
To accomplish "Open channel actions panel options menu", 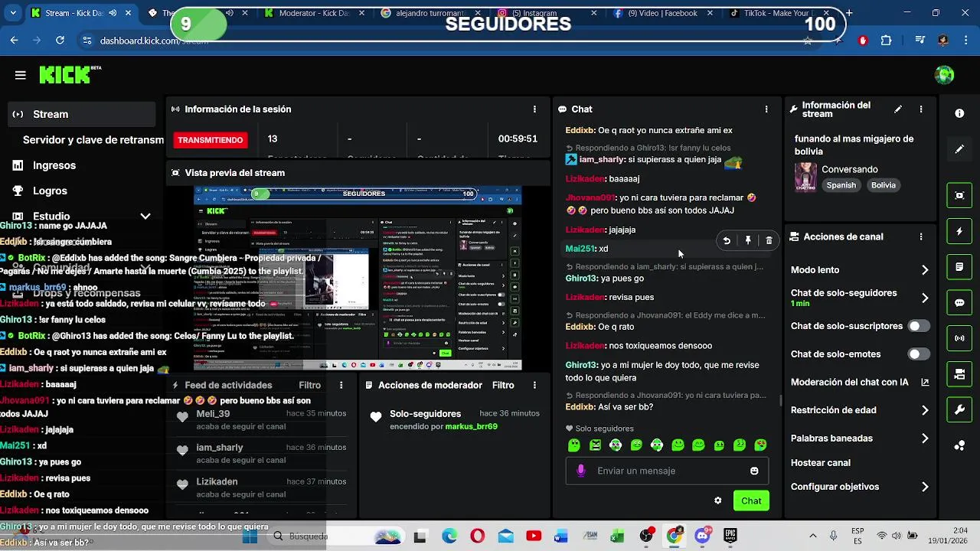I will point(921,237).
